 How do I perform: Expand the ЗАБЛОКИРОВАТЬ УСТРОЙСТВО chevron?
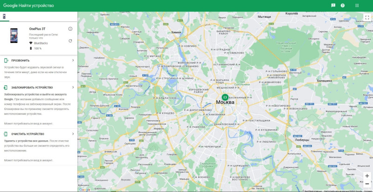coord(73,87)
